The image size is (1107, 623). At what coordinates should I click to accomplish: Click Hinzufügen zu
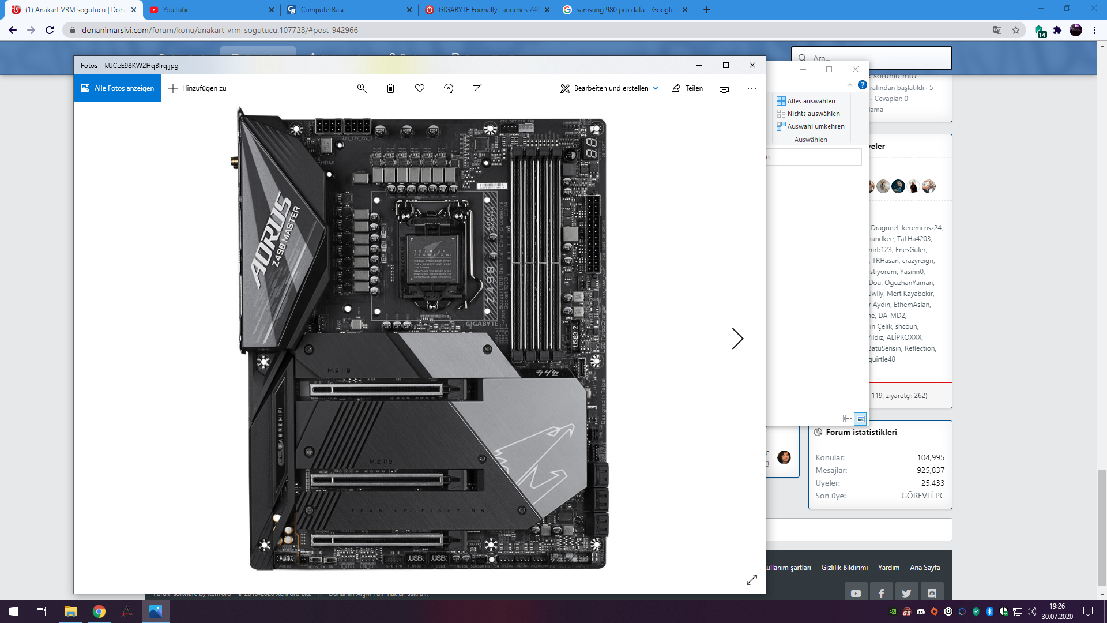point(197,88)
